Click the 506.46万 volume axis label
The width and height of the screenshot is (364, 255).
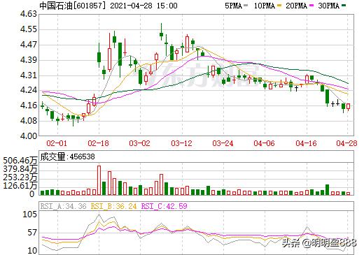coord(20,161)
